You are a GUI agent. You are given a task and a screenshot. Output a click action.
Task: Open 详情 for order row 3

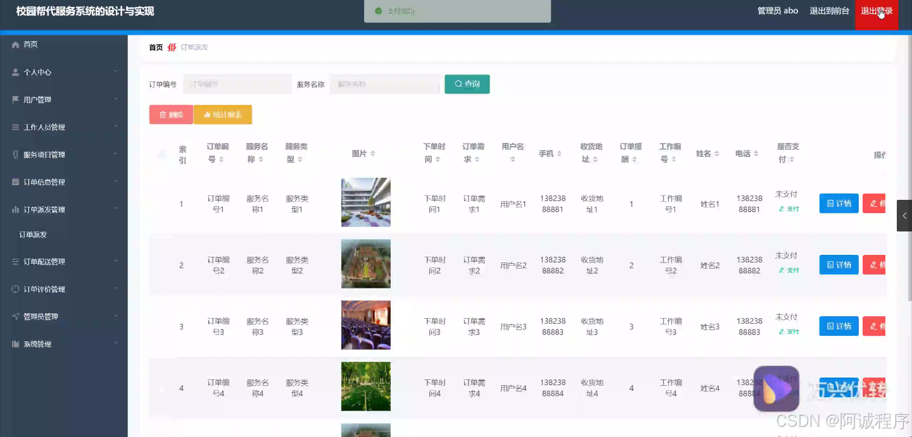839,326
